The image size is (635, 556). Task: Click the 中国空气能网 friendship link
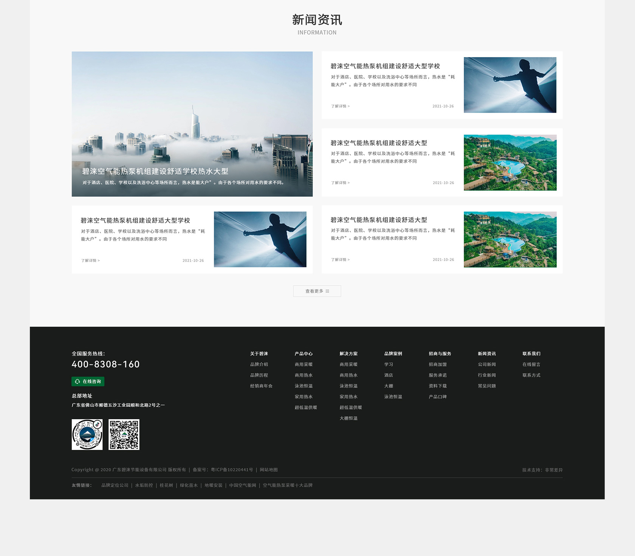[x=243, y=485]
